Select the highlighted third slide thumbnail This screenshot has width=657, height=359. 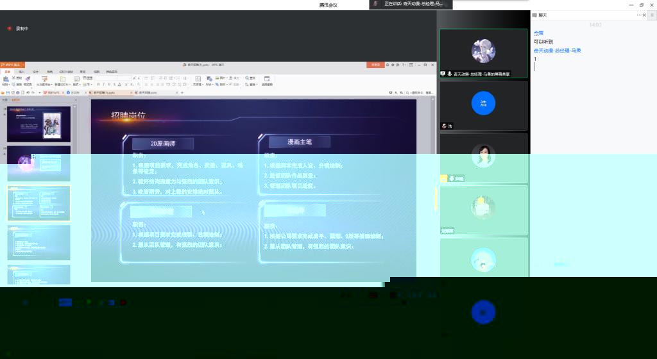click(x=38, y=203)
